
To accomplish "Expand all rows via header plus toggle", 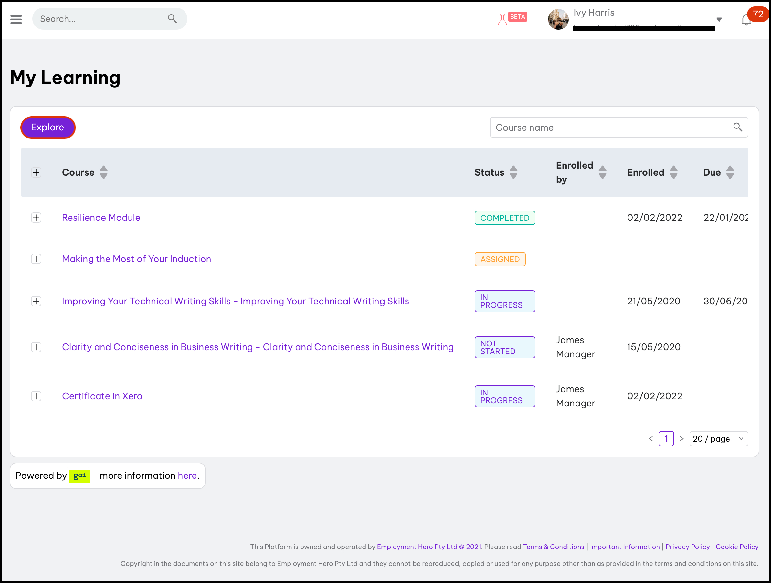I will [x=36, y=172].
